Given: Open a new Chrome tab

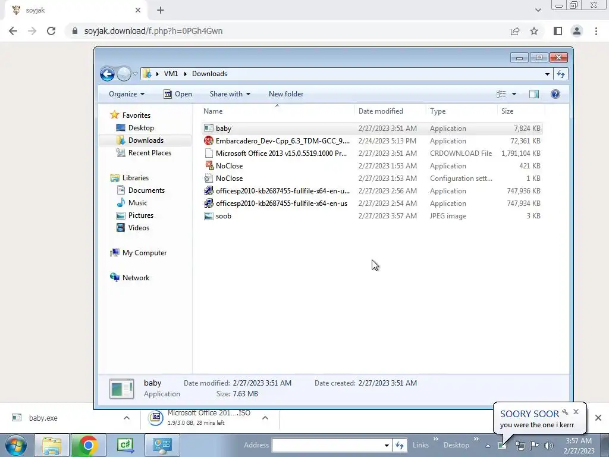Looking at the screenshot, I should [x=161, y=11].
